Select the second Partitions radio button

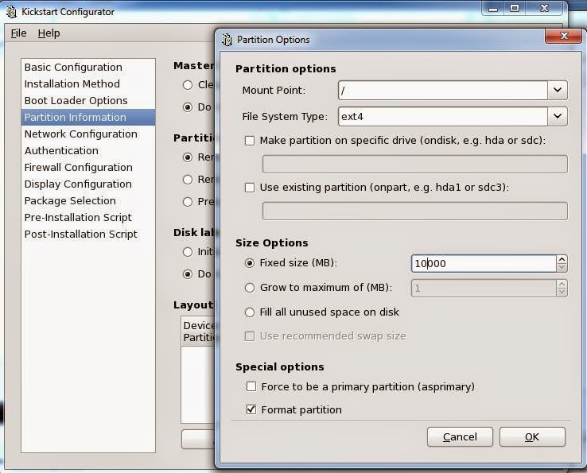pyautogui.click(x=188, y=180)
